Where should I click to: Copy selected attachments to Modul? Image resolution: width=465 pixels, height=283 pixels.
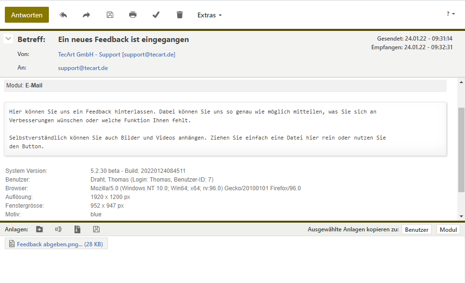coord(448,229)
